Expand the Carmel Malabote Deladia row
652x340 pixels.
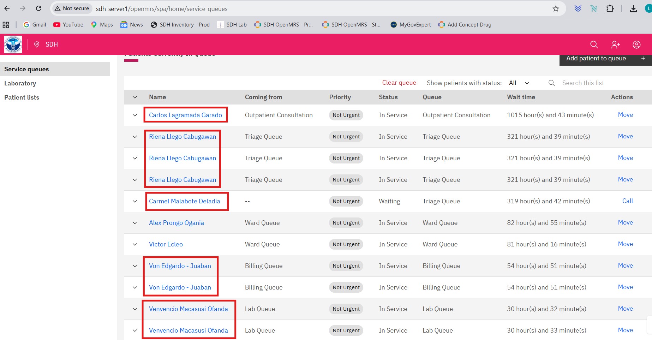(x=135, y=201)
